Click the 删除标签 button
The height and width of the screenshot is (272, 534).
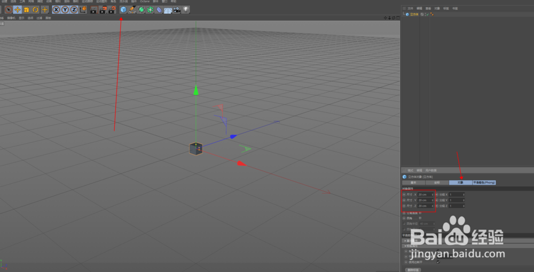tap(413, 270)
